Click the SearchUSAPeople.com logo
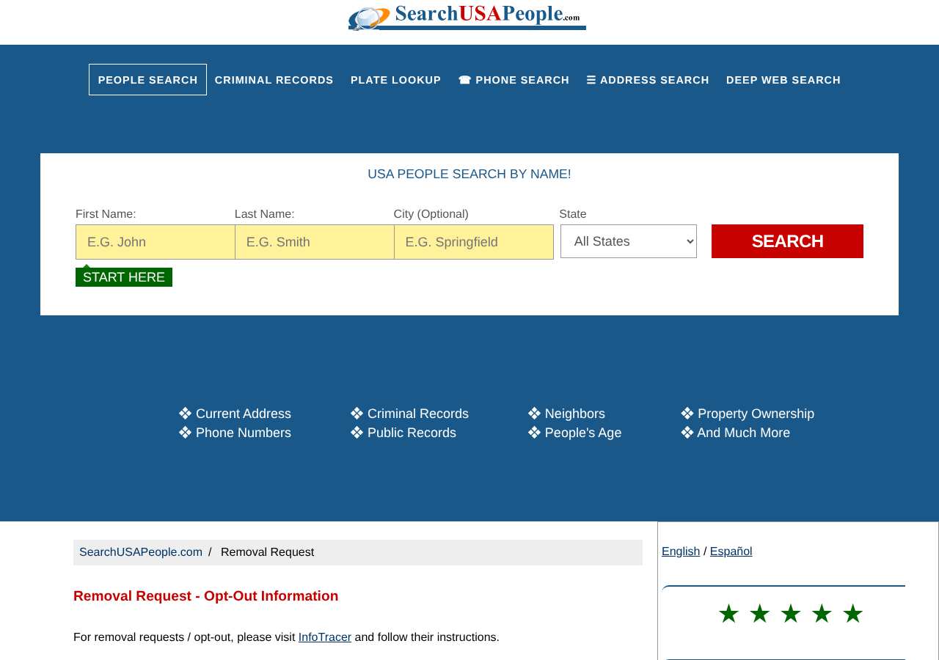This screenshot has width=939, height=660. (467, 17)
